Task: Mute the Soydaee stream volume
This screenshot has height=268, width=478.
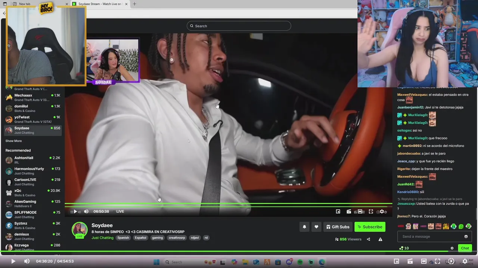Action: [x=86, y=211]
